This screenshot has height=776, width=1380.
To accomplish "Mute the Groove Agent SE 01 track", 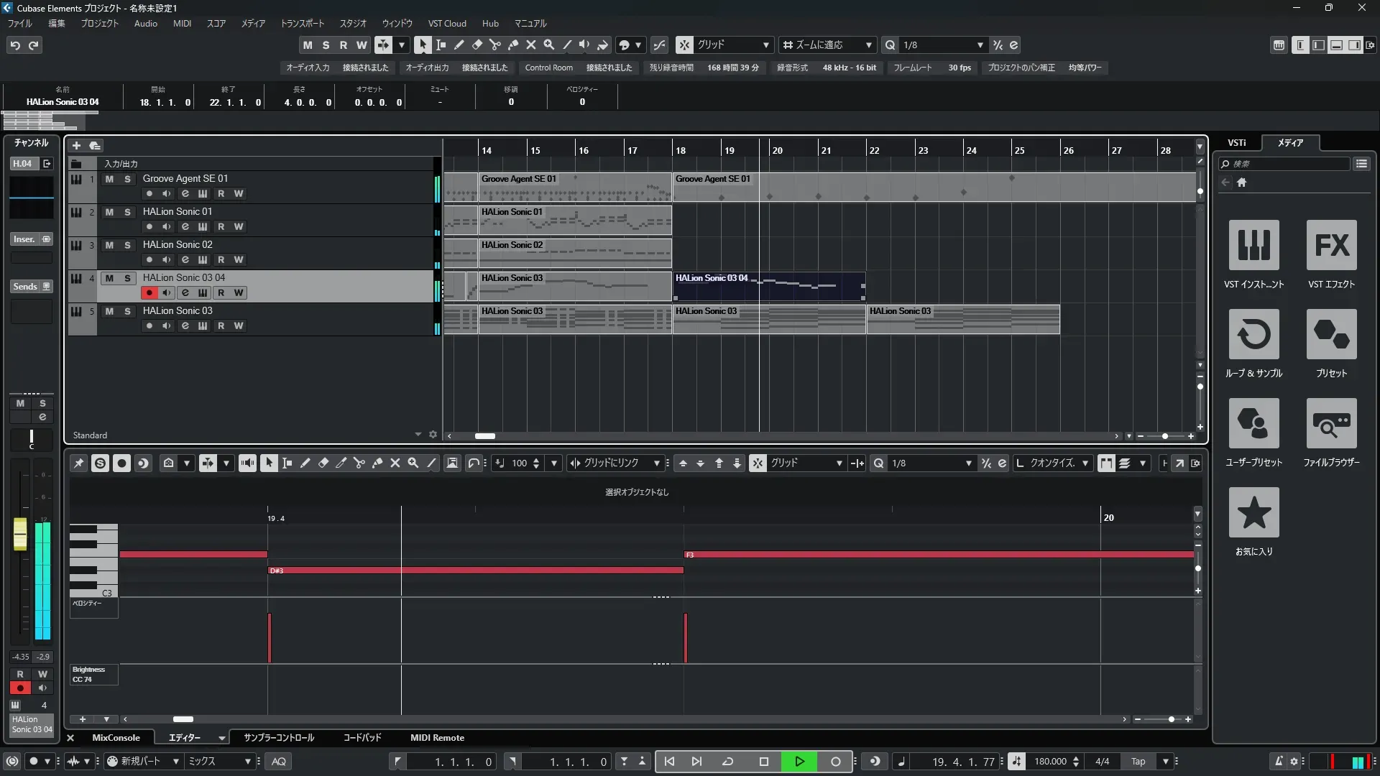I will [109, 179].
